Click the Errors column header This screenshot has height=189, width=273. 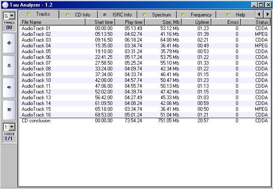pyautogui.click(x=226, y=22)
